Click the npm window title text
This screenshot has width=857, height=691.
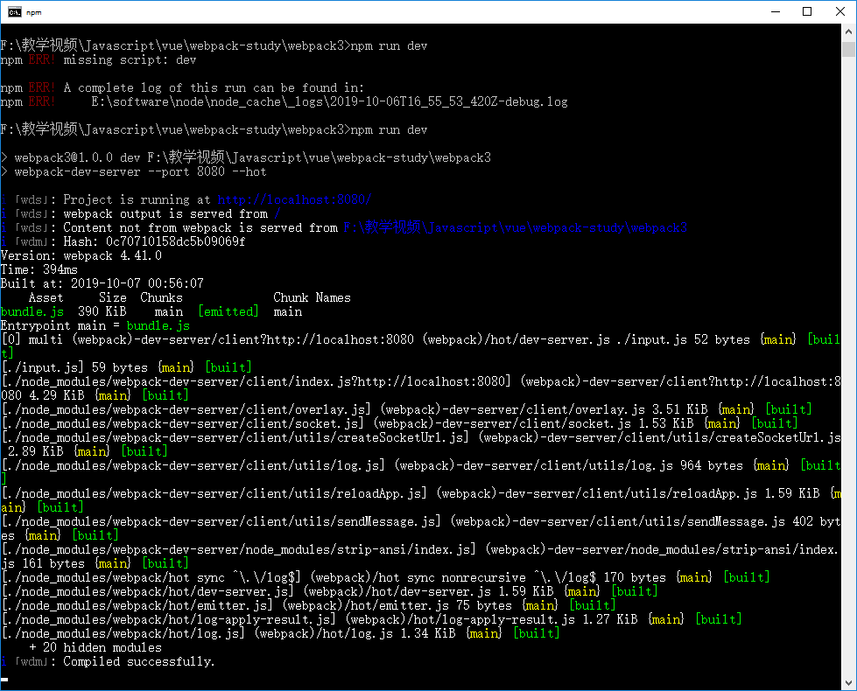click(33, 12)
